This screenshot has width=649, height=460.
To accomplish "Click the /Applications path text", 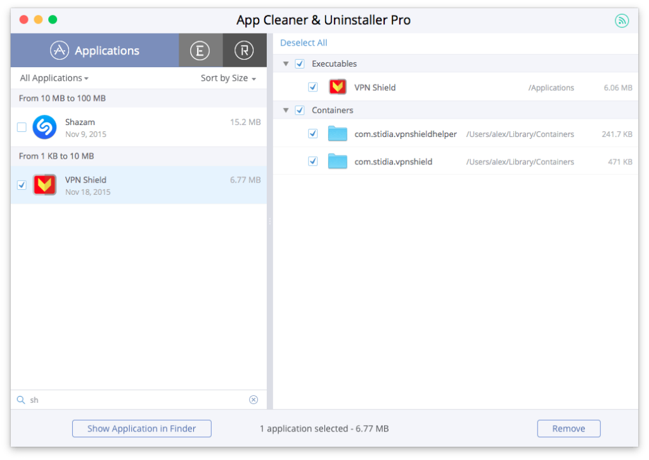I will 551,88.
